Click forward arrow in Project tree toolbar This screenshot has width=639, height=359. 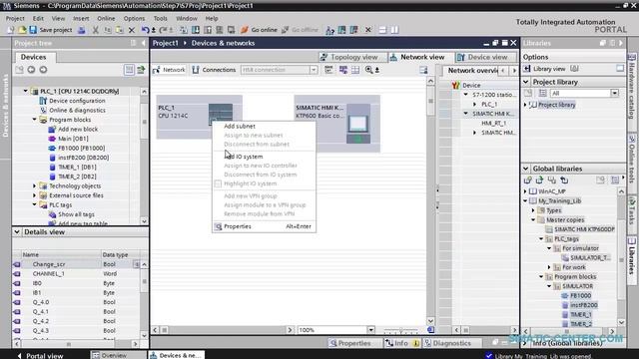43,70
